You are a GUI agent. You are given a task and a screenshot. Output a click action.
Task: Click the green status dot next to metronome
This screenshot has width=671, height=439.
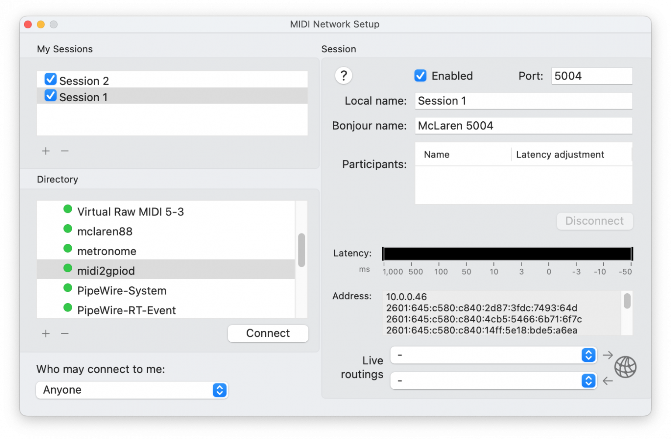pyautogui.click(x=68, y=248)
